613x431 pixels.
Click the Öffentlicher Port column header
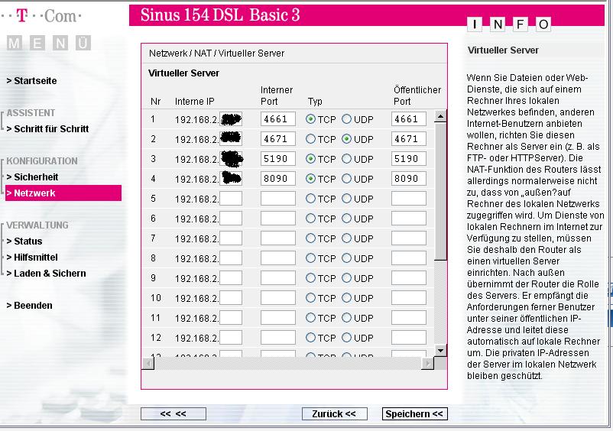[x=417, y=96]
